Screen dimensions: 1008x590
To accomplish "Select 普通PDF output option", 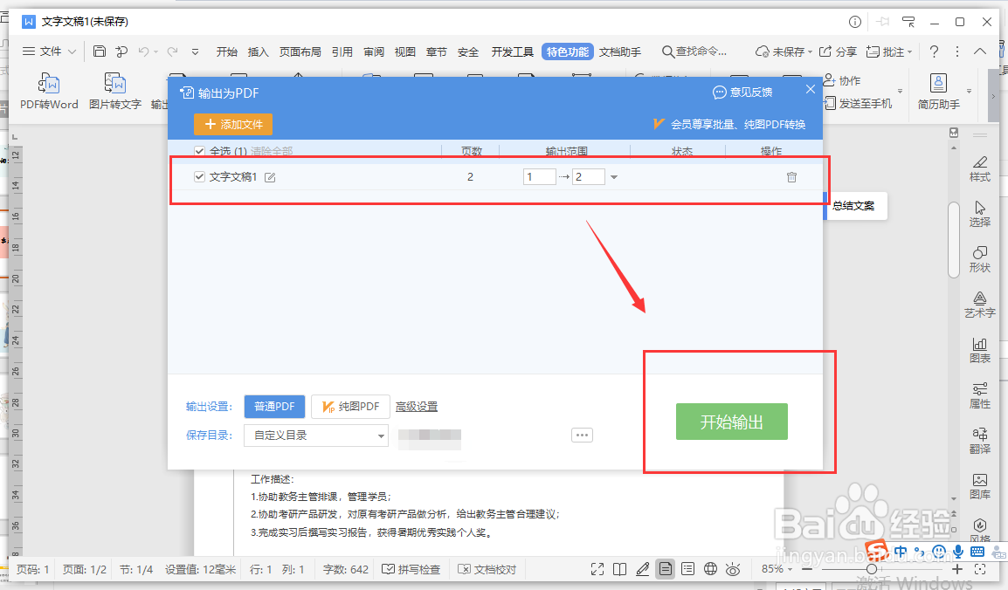I will click(274, 407).
